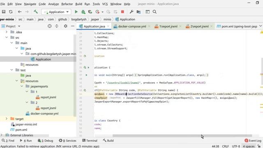The image size is (263, 148).
Task: Open the Run tool window
Action: coord(25,141)
